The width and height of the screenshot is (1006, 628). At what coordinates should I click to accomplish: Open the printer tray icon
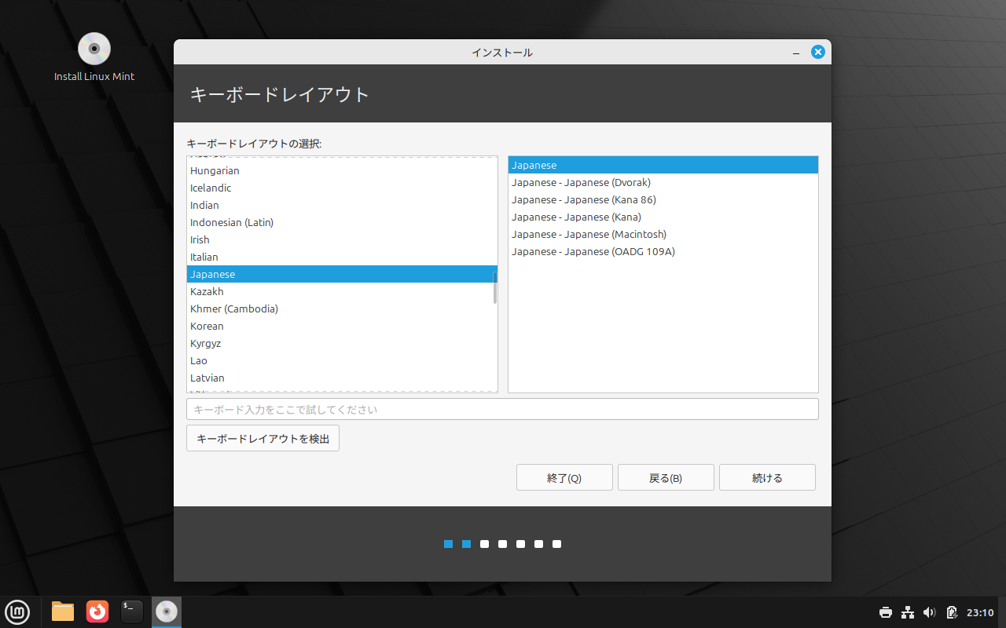[886, 612]
